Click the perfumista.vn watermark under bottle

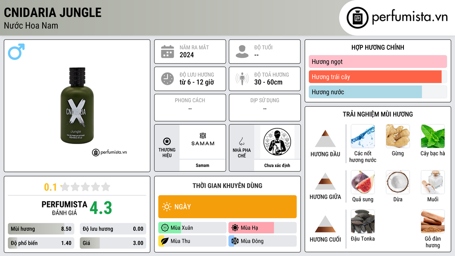tap(109, 152)
